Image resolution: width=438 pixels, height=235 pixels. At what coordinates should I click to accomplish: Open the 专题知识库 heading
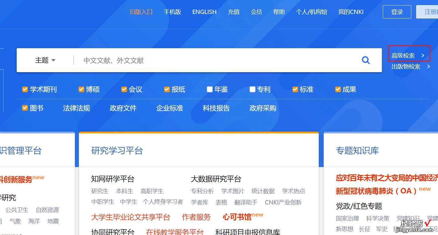coord(357,150)
